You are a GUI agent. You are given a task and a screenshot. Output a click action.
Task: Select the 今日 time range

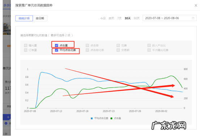(x=103, y=18)
